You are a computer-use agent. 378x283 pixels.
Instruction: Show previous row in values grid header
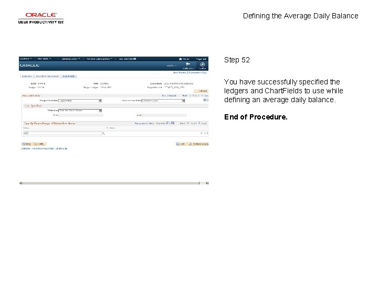pyautogui.click(x=188, y=123)
